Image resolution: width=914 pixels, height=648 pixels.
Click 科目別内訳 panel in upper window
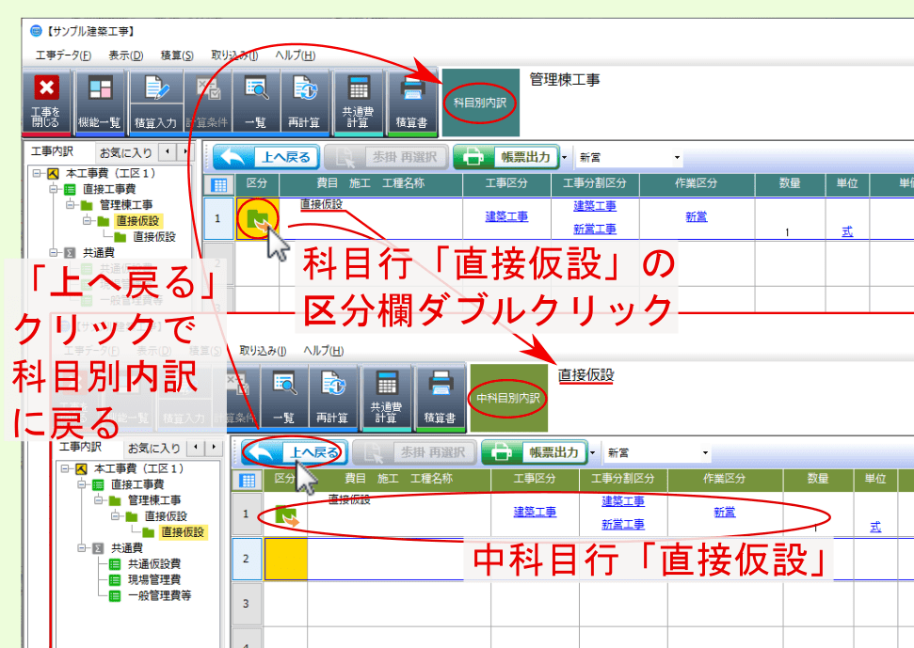[x=480, y=103]
